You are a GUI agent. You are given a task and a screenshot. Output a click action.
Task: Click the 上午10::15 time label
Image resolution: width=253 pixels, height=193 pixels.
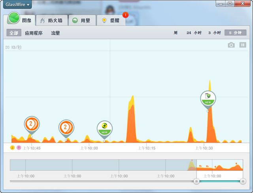click(x=147, y=148)
